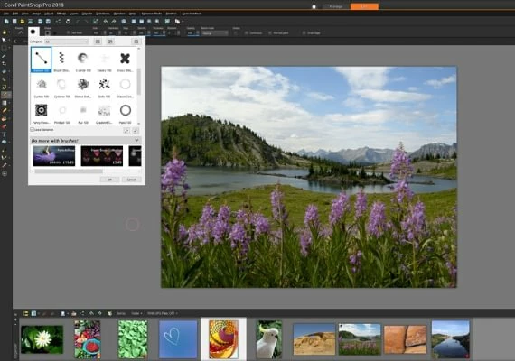Open the river landscape thumbnail in organizer
Viewport: 515px width, 361px height.
click(450, 339)
